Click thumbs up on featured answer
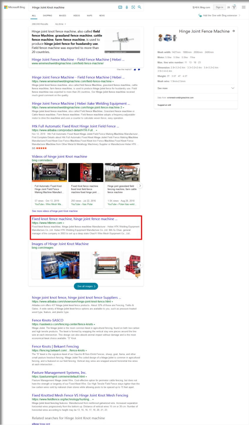 click(x=135, y=70)
